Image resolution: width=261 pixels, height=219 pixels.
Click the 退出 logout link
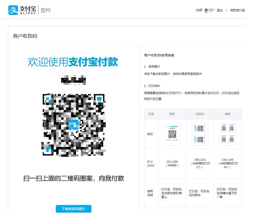(x=220, y=10)
